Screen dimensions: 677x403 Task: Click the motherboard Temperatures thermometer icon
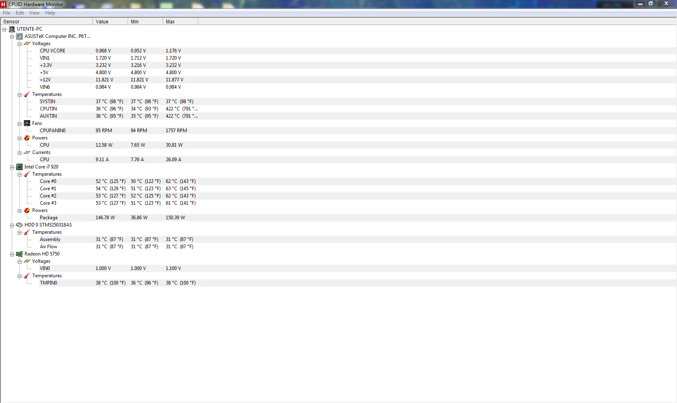point(27,94)
